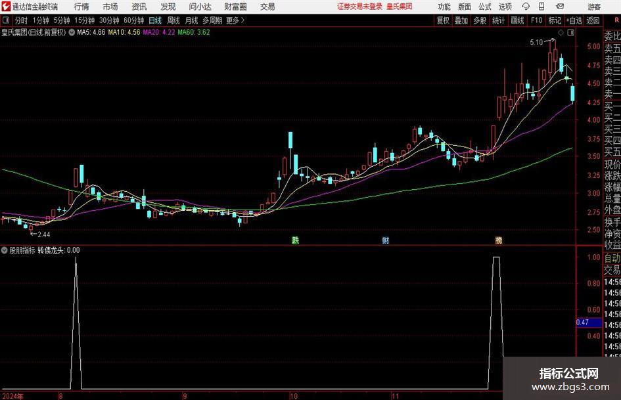Toggle the left panel icon beside 分时
Viewport: 621px width, 400px height.
coord(6,20)
